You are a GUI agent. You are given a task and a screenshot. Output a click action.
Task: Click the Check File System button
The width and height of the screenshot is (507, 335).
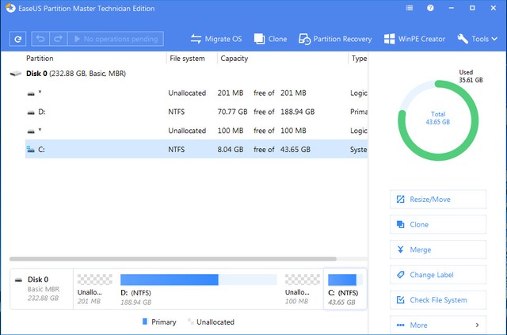(438, 300)
